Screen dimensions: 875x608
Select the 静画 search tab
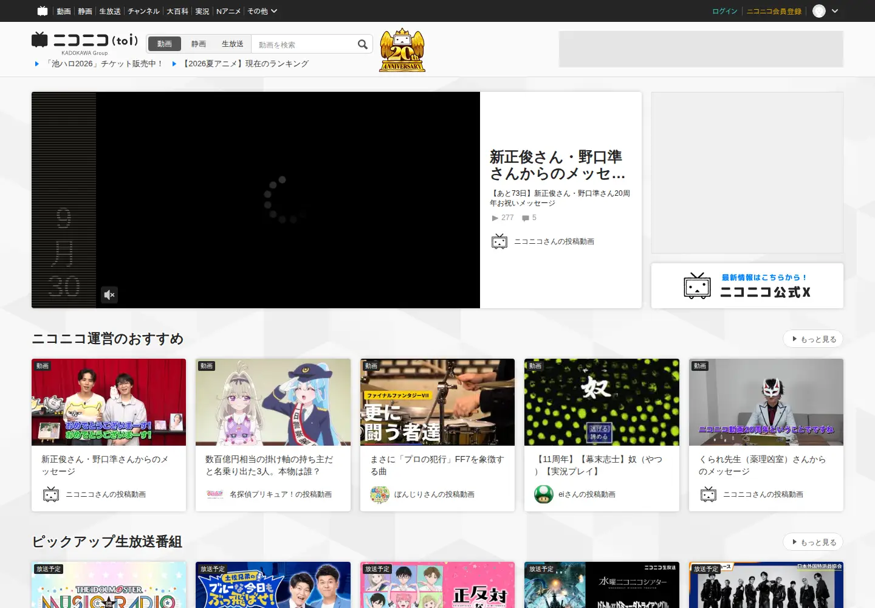pos(199,44)
